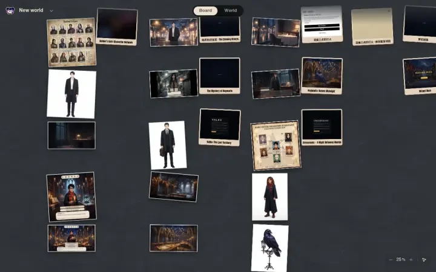
Task: Select the raven on lamp post image
Action: [x=269, y=248]
